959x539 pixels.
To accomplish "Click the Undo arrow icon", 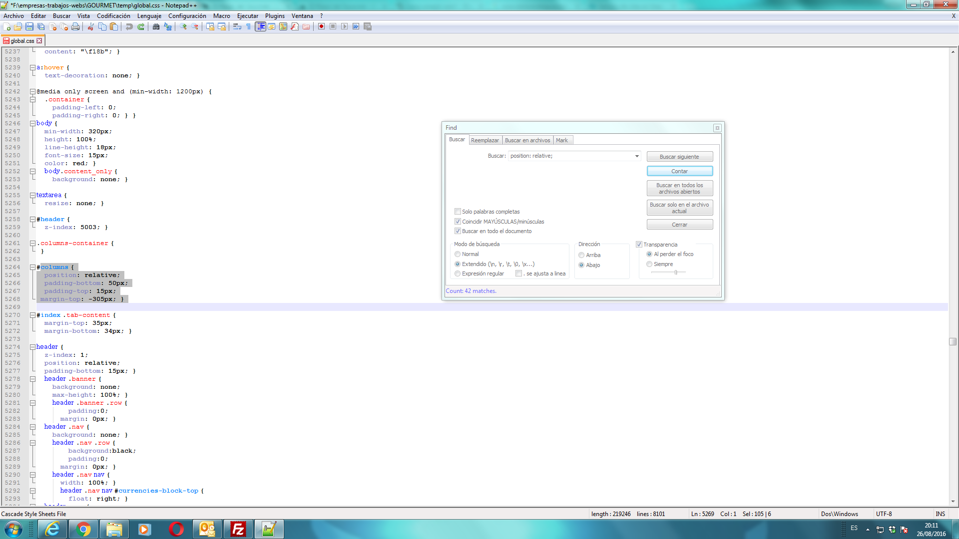I will (129, 26).
